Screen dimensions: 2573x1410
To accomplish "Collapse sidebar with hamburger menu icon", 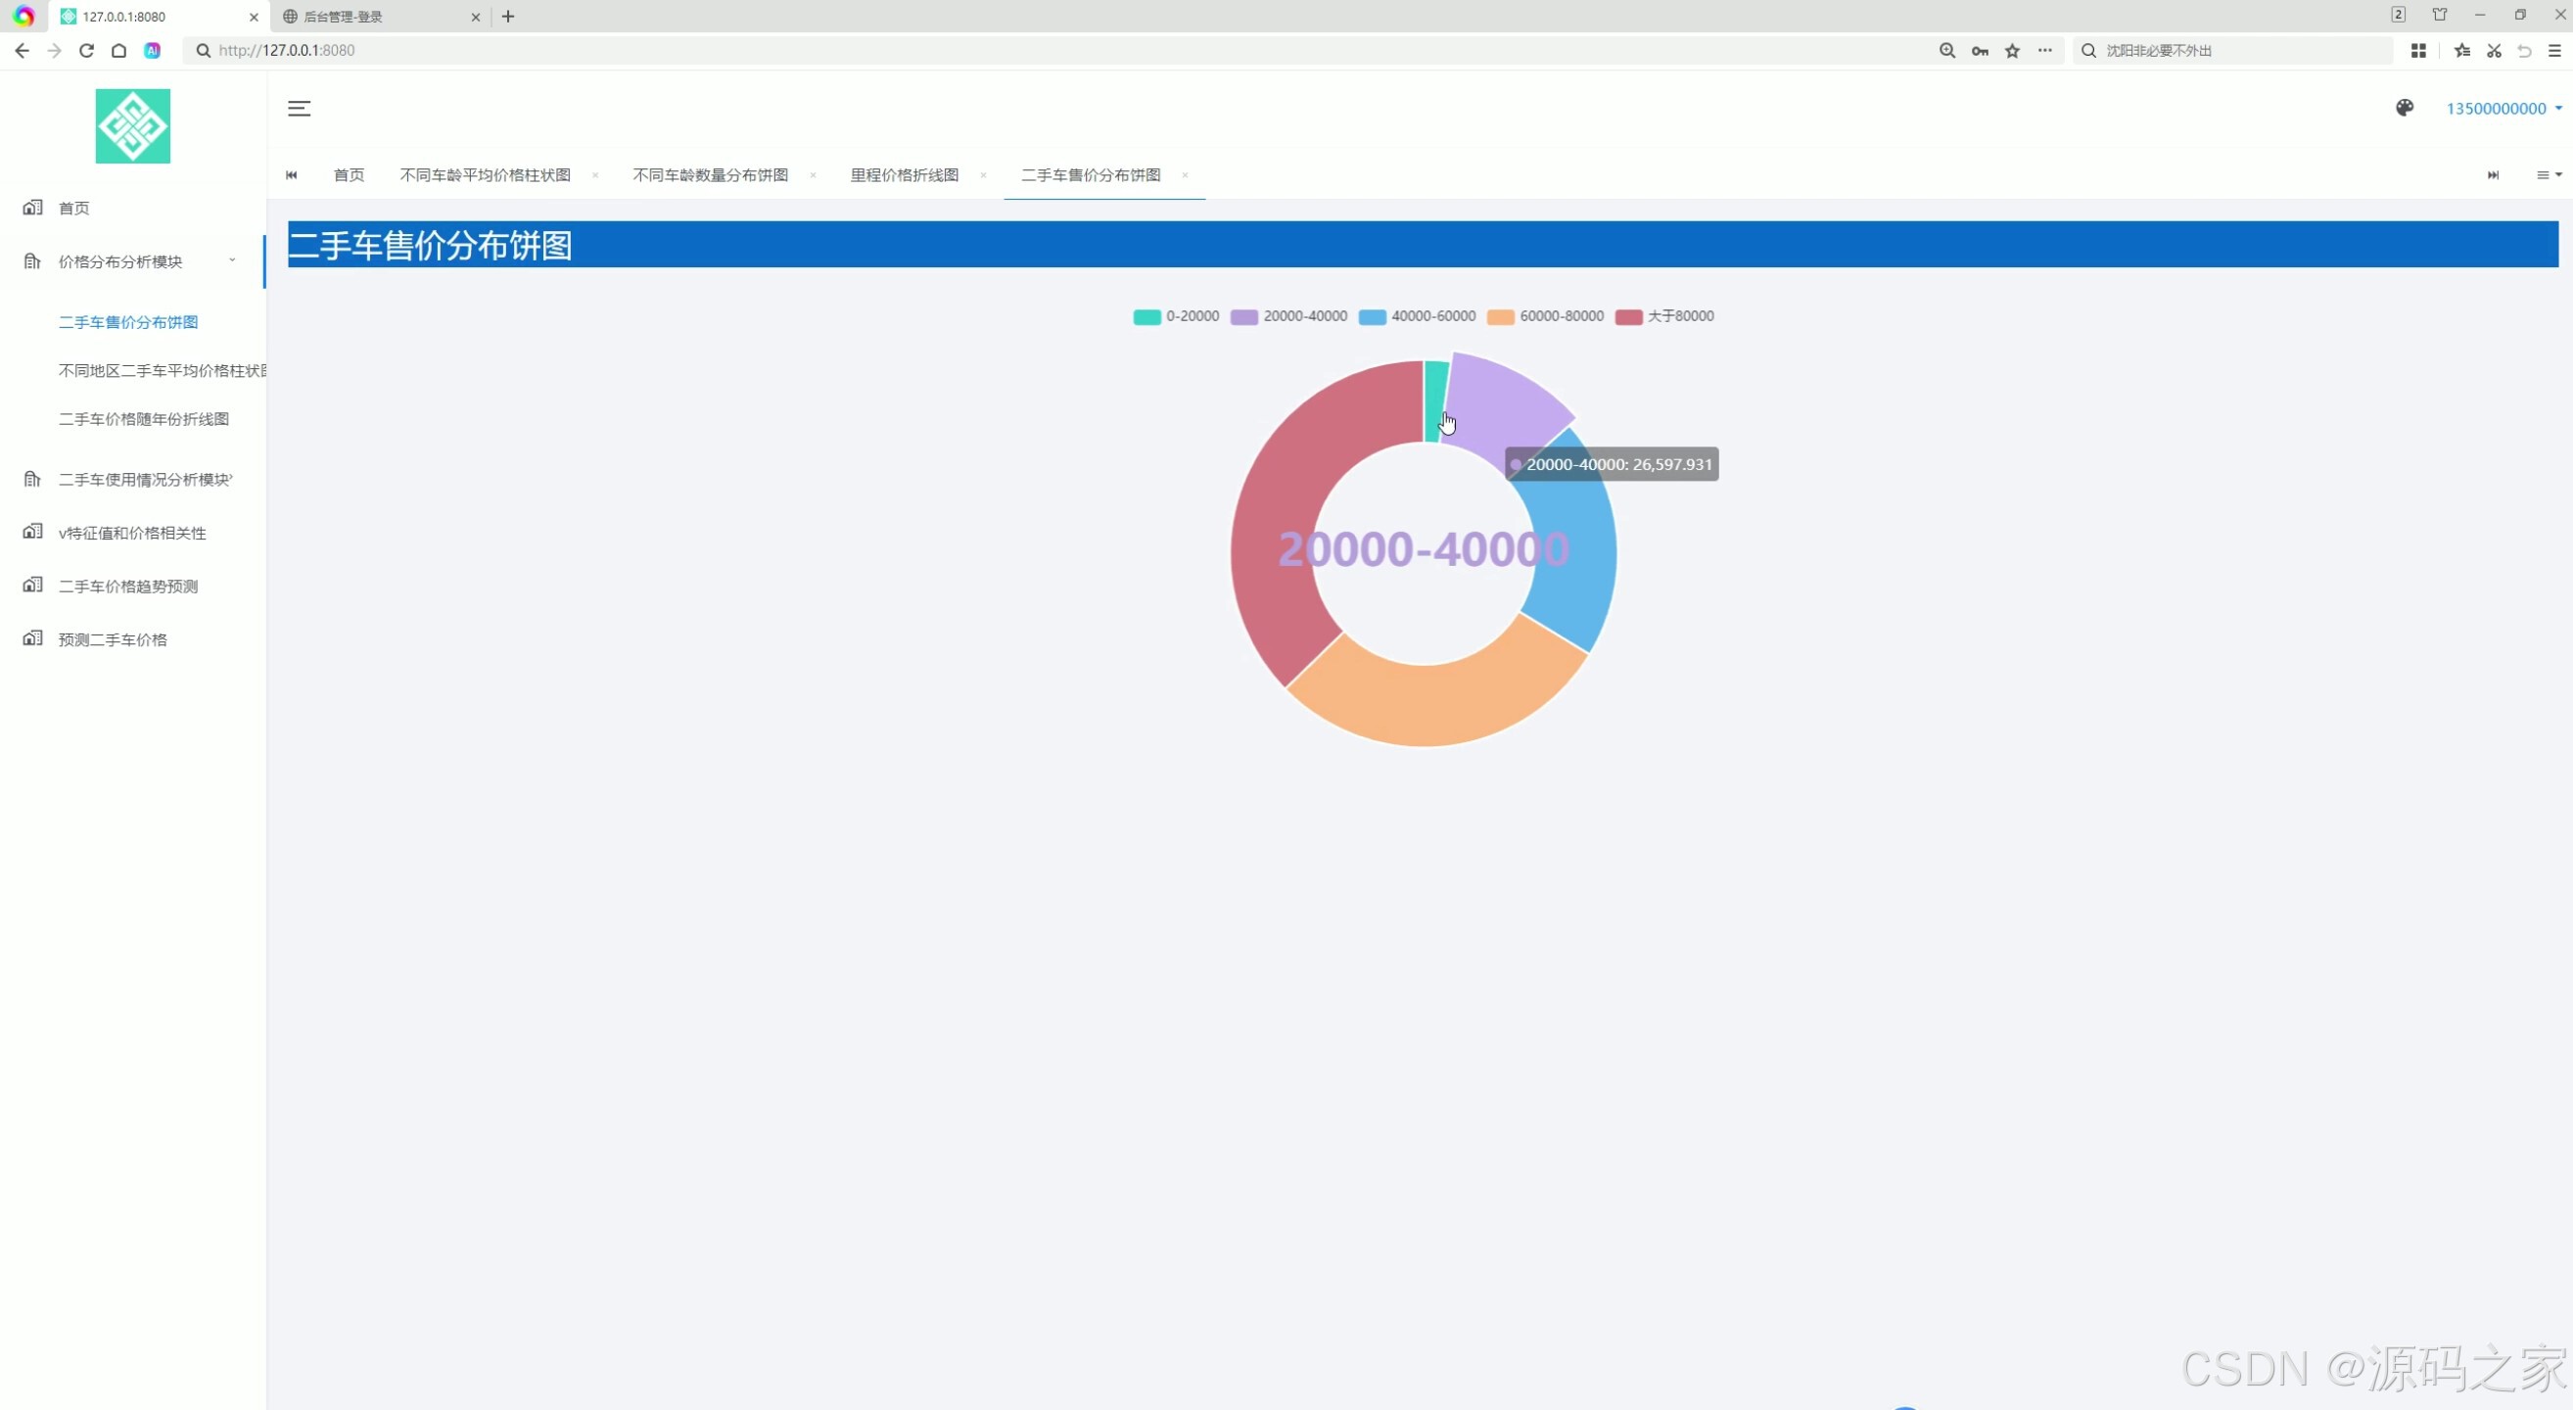I will click(299, 108).
